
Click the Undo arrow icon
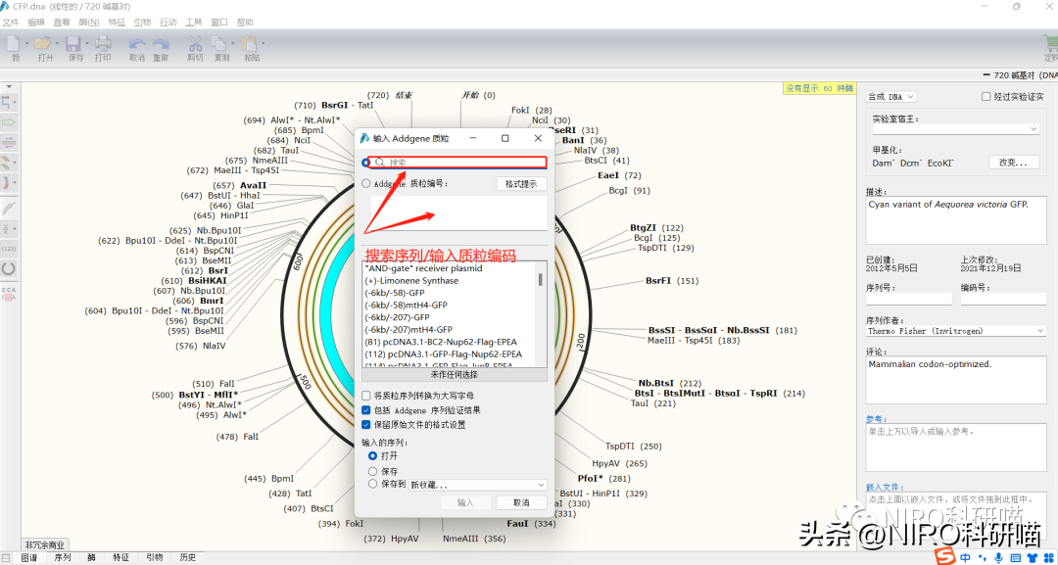click(x=136, y=44)
